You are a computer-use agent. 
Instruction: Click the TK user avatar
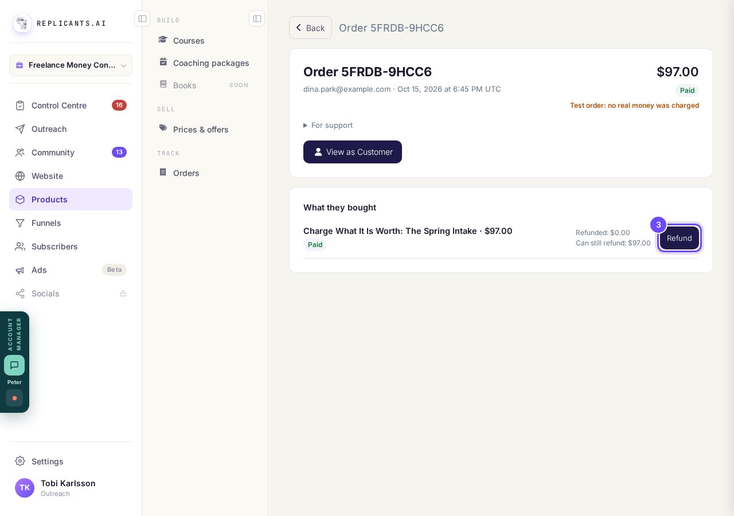pos(25,488)
